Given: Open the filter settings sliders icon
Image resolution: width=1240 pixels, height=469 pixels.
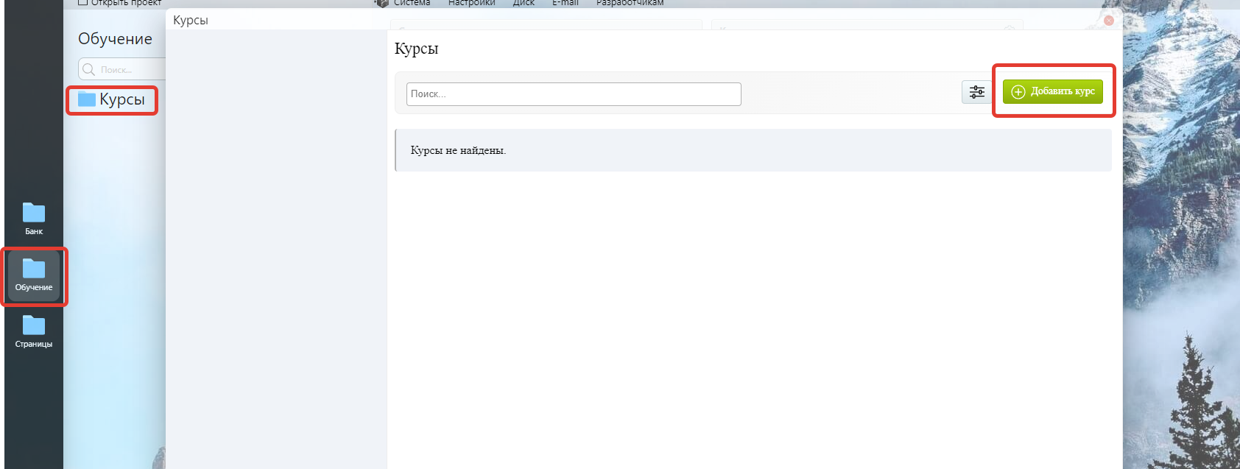Looking at the screenshot, I should [976, 92].
